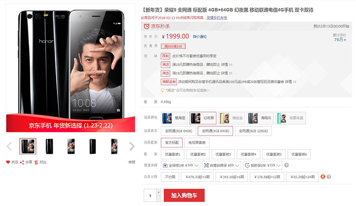Expand the 换新保2年 ¥159 dropdown
This screenshot has height=206, width=356.
click(262, 165)
